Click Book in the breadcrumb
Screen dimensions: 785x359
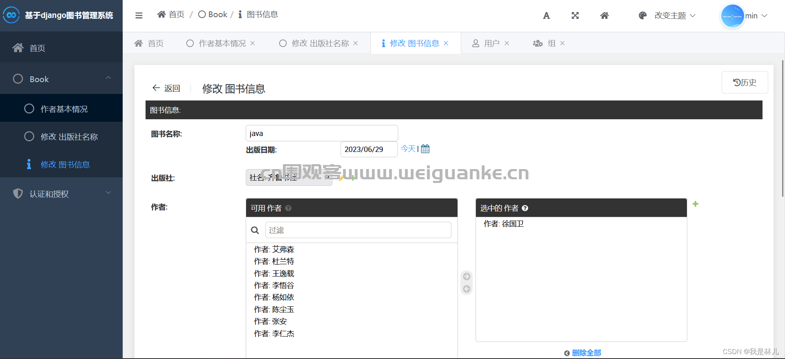pyautogui.click(x=213, y=15)
